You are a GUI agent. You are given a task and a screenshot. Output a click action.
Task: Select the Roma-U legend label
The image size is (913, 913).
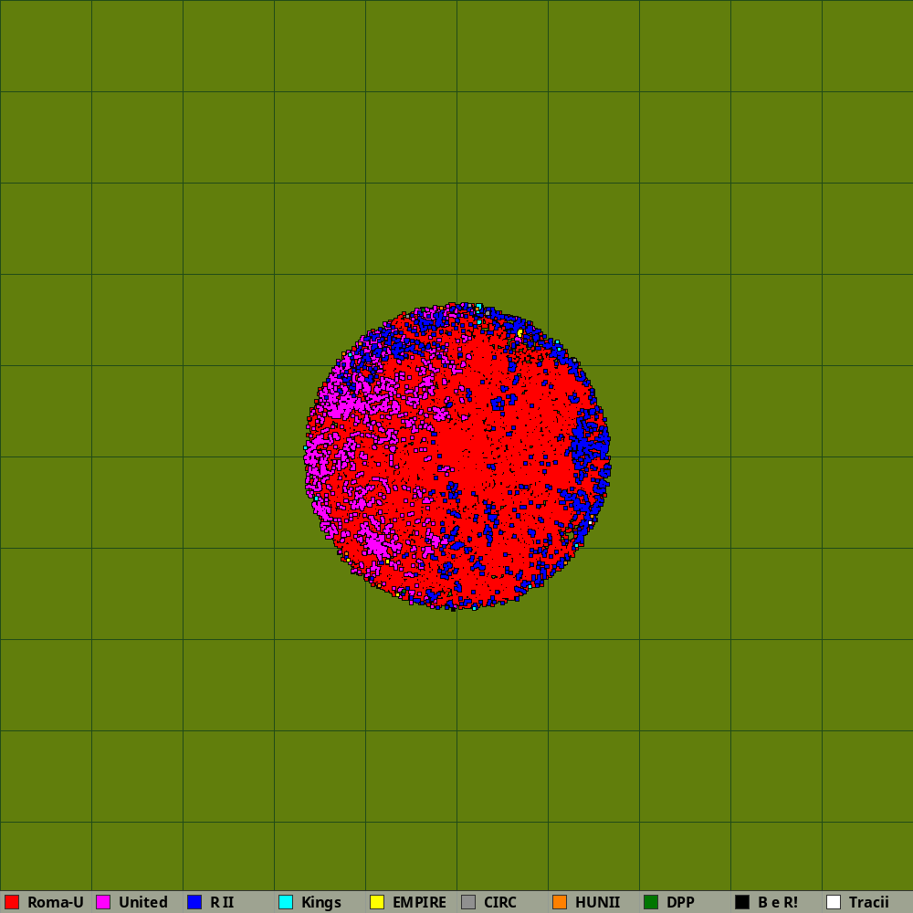pyautogui.click(x=56, y=902)
